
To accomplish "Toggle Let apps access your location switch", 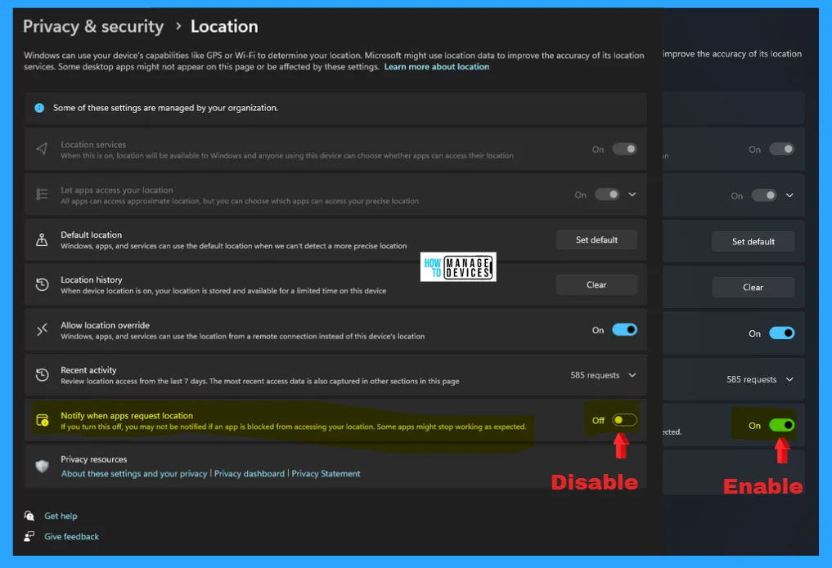I will click(x=607, y=195).
